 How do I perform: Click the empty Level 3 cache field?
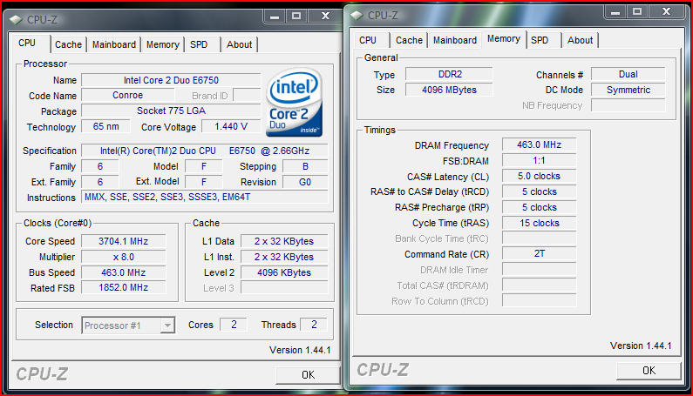click(x=284, y=288)
